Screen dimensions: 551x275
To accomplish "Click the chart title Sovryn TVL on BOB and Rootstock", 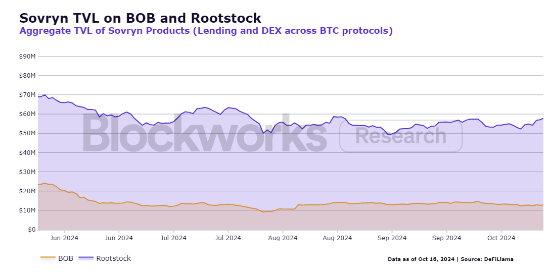I will tap(140, 18).
